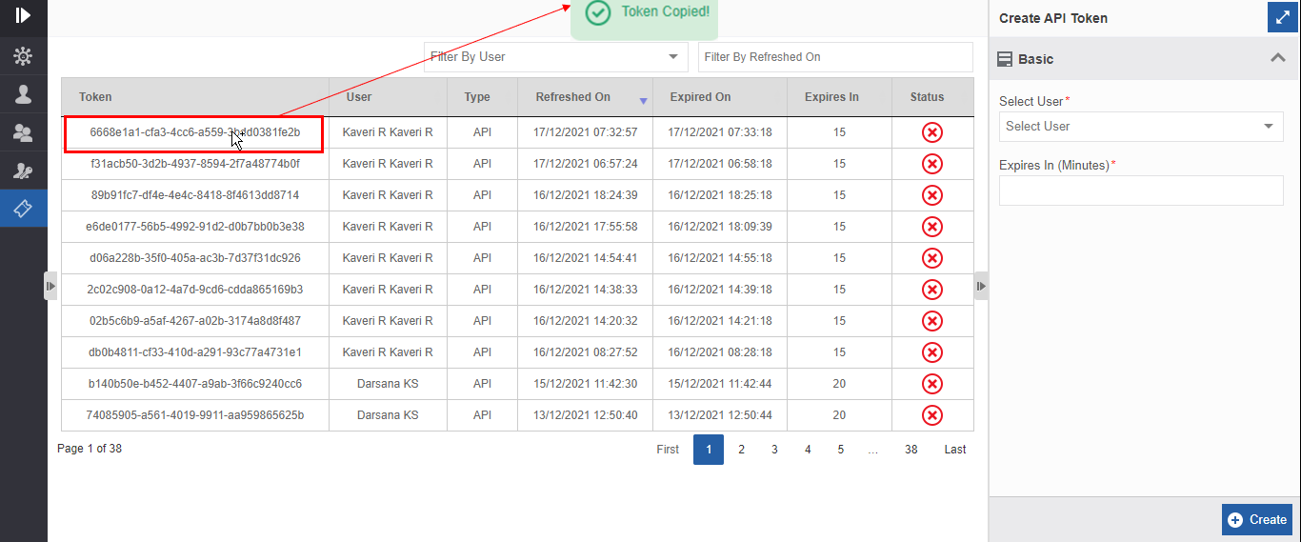Click status icon for token 2c02c908

pyautogui.click(x=932, y=290)
